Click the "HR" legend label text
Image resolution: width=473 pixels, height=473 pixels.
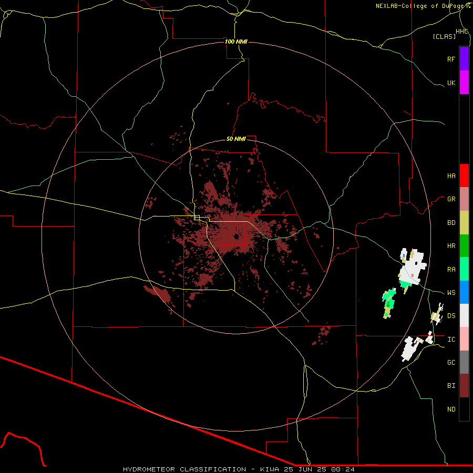click(x=451, y=246)
